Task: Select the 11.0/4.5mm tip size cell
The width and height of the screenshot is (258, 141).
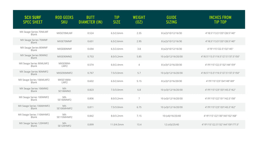Action: tap(117, 124)
